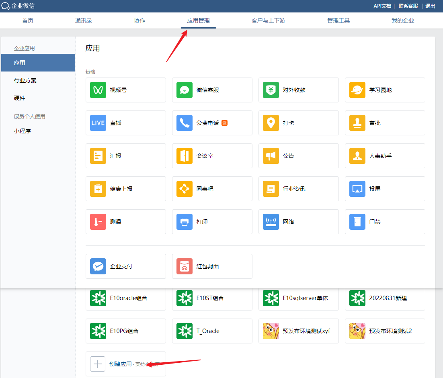The width and height of the screenshot is (443, 378).
Task: Click the 人事助手 label text
Action: pyautogui.click(x=381, y=156)
